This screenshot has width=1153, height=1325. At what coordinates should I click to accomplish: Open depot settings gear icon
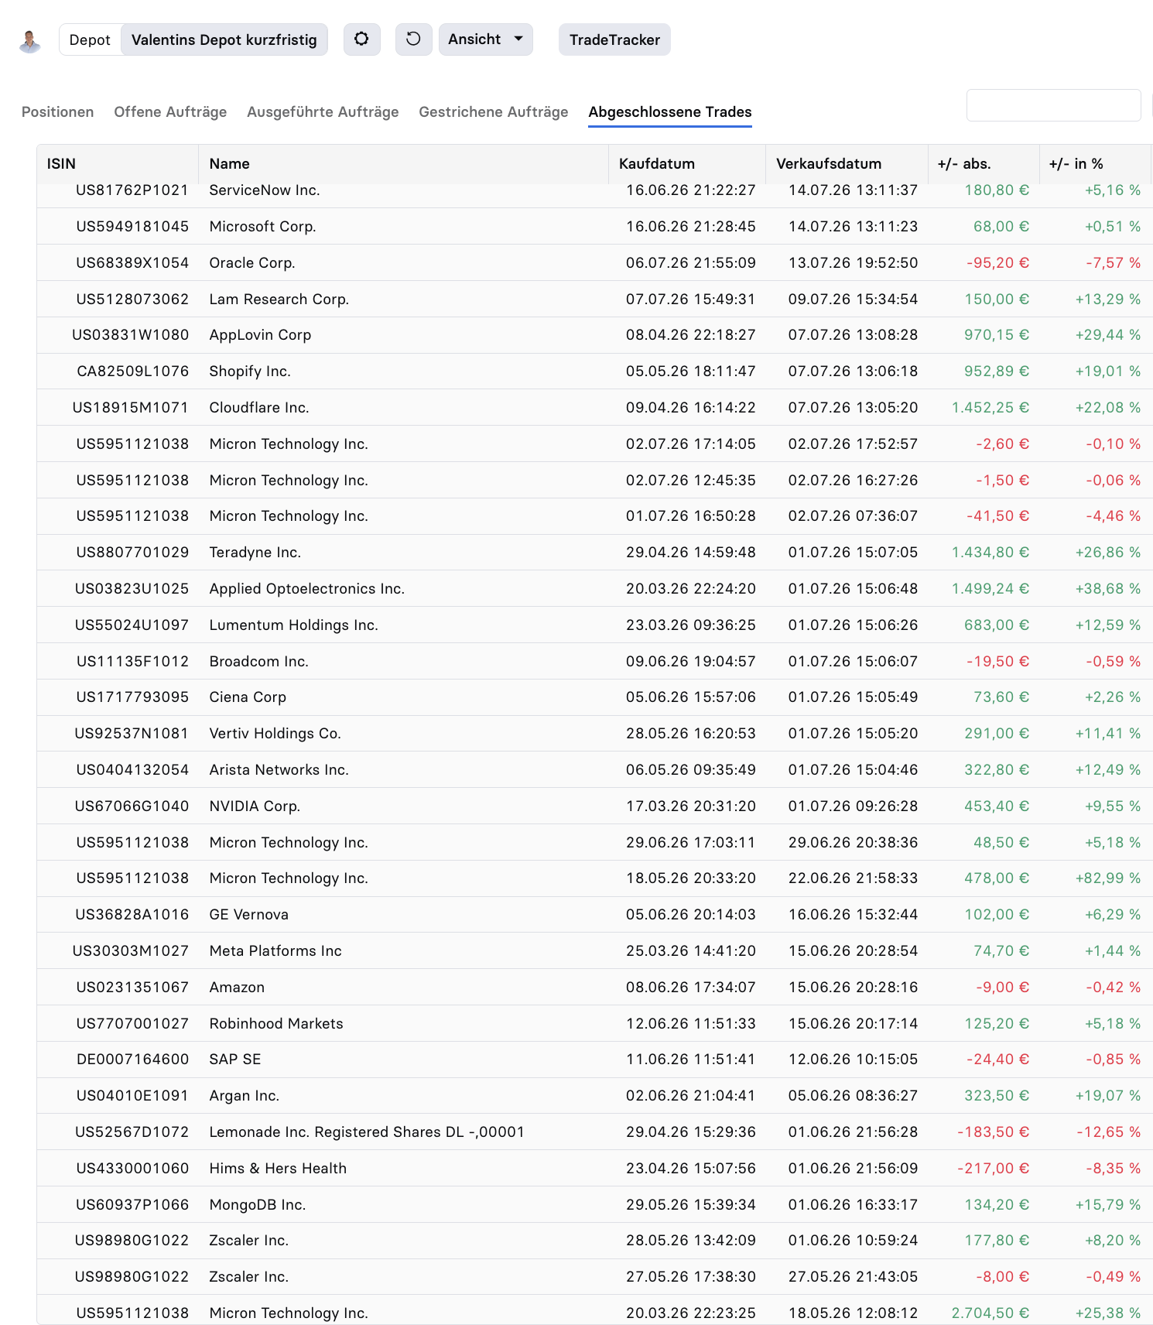coord(361,39)
